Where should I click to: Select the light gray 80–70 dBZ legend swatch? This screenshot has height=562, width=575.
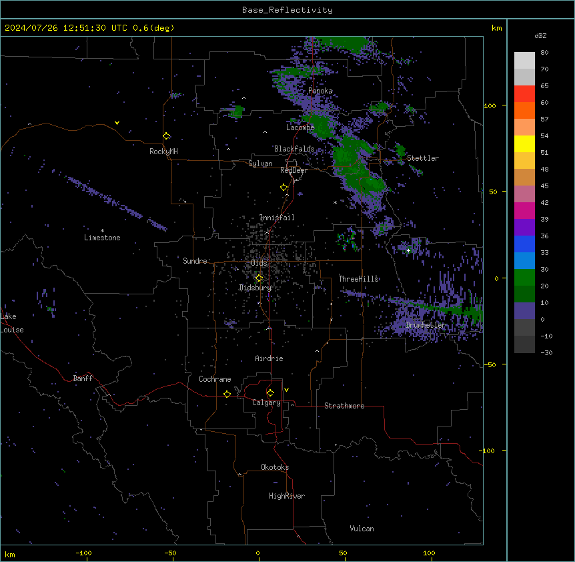click(x=524, y=60)
